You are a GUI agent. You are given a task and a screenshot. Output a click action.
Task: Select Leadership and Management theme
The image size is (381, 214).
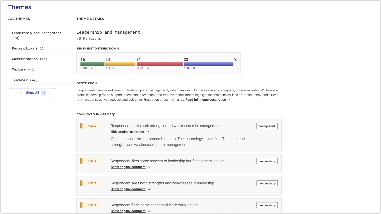[x=41, y=35]
